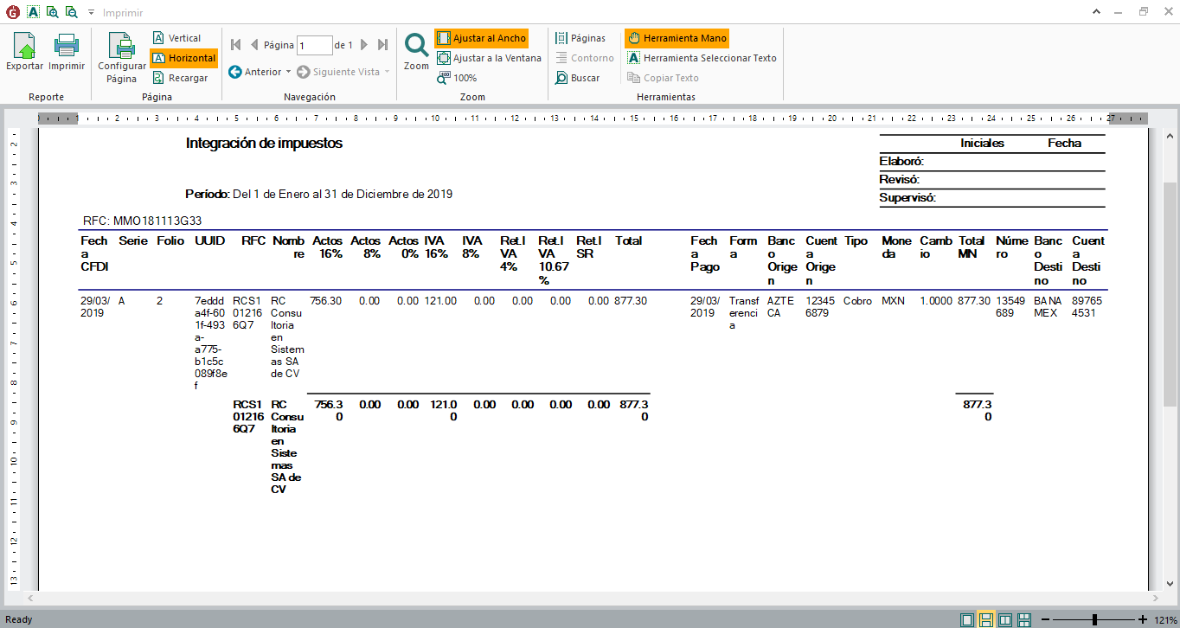
Task: Click the Zoom magnifier icon
Action: pyautogui.click(x=416, y=50)
